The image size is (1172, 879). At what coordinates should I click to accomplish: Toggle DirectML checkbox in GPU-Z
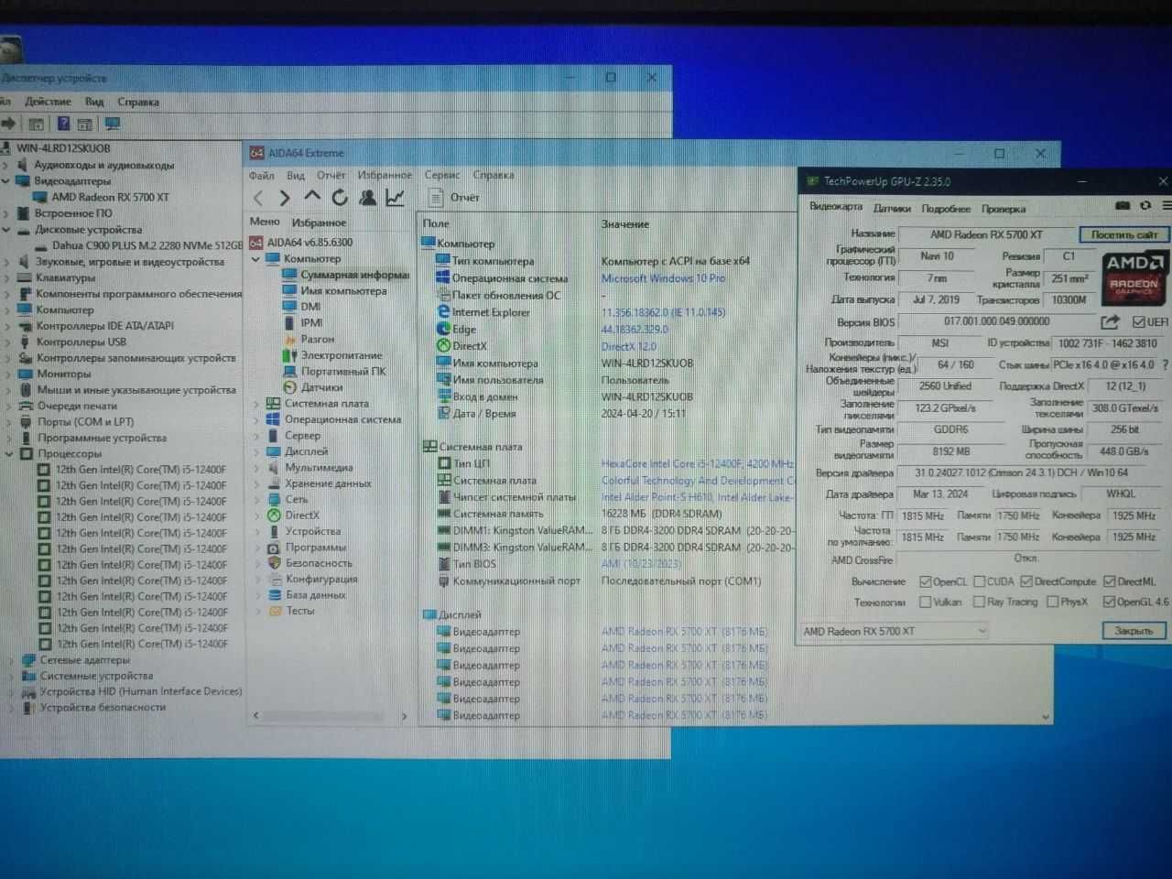(1110, 581)
